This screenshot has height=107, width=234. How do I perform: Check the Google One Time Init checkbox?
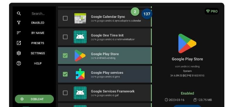click(x=65, y=37)
